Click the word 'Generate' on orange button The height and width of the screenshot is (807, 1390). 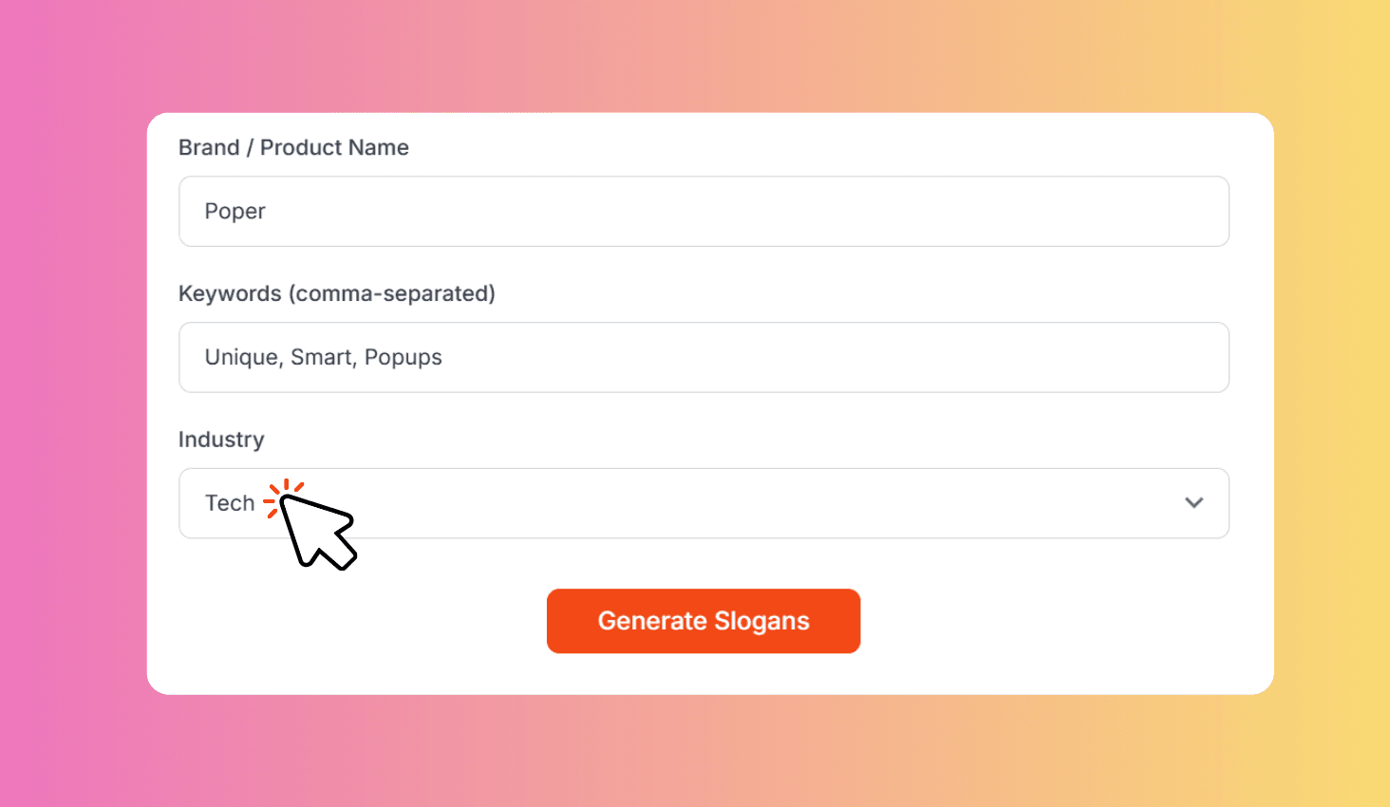pyautogui.click(x=652, y=621)
